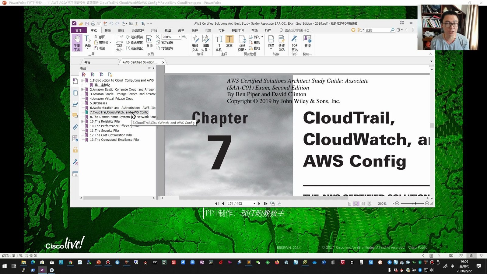Click the zoom out minus on status bar slider
Image resolution: width=487 pixels, height=274 pixels.
(x=397, y=203)
